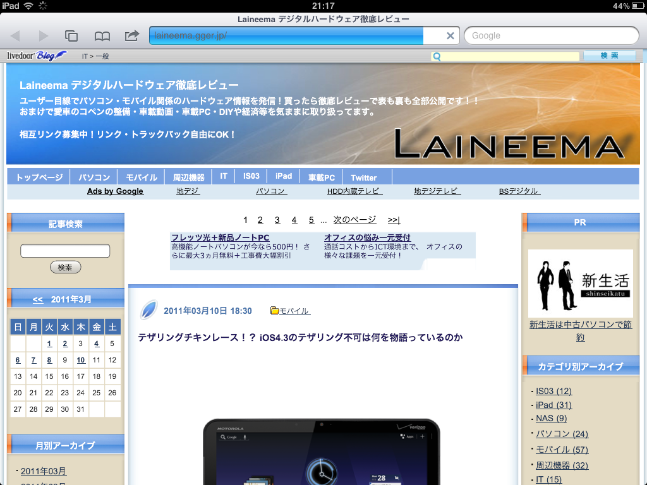Click the blue feather post icon
The height and width of the screenshot is (485, 647).
point(148,309)
